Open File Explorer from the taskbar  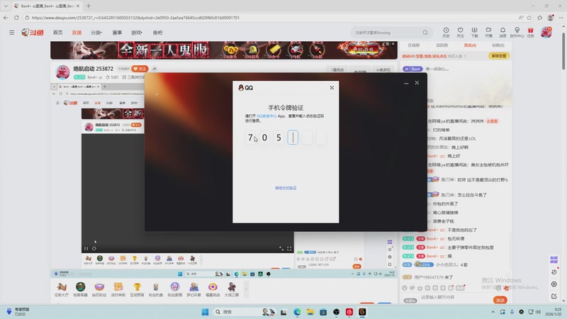[310, 312]
